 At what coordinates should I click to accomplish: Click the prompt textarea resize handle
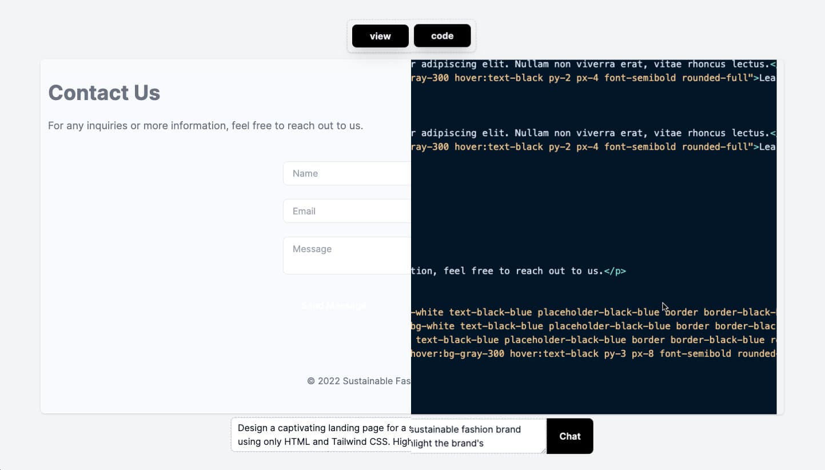pyautogui.click(x=543, y=450)
